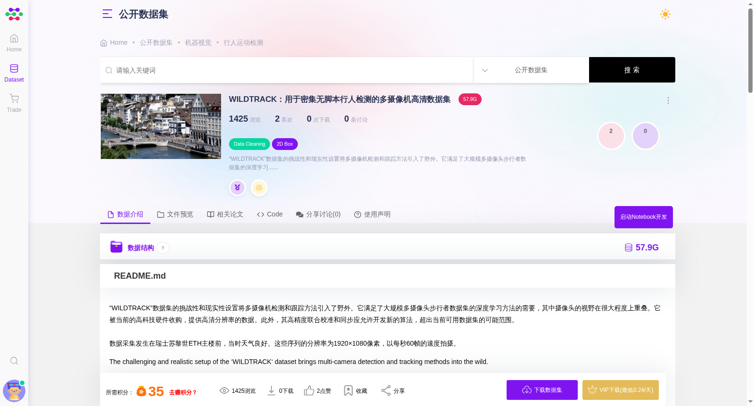Switch to the 使用声明 tab

coord(372,215)
